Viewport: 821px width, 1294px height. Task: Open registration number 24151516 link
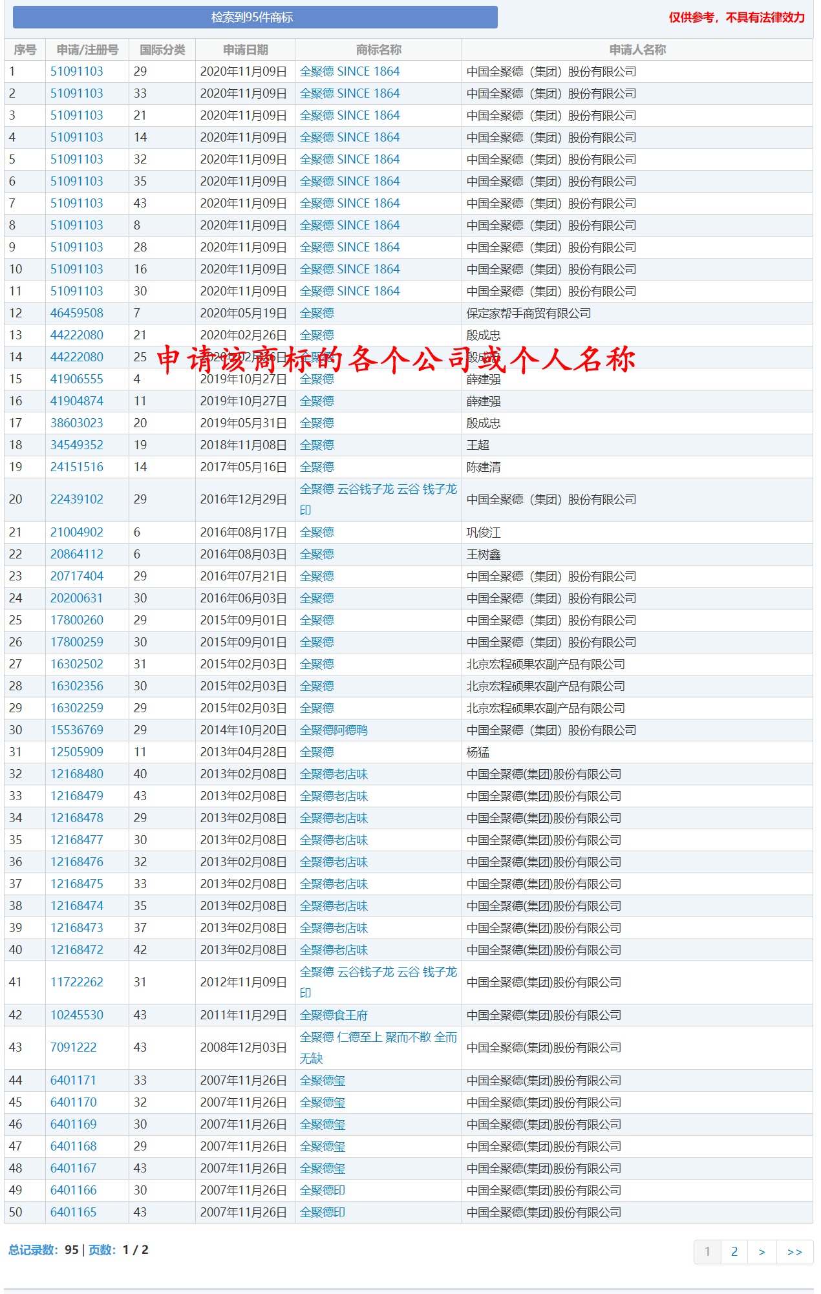77,467
